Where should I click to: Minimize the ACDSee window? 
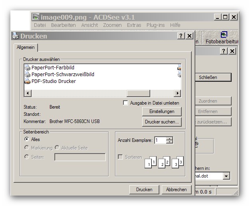click(x=218, y=17)
